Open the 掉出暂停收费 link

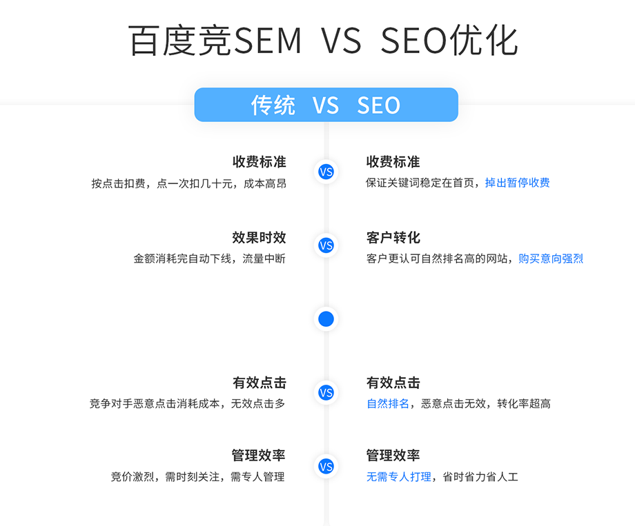click(x=517, y=183)
